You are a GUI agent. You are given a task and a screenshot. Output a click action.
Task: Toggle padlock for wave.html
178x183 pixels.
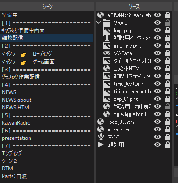(168, 129)
